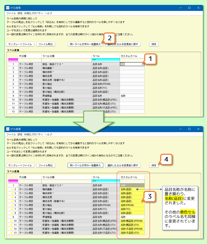207x244 pixels.
Task: Click checkmark icon on row 3, lower window
Action: click(x=12, y=193)
